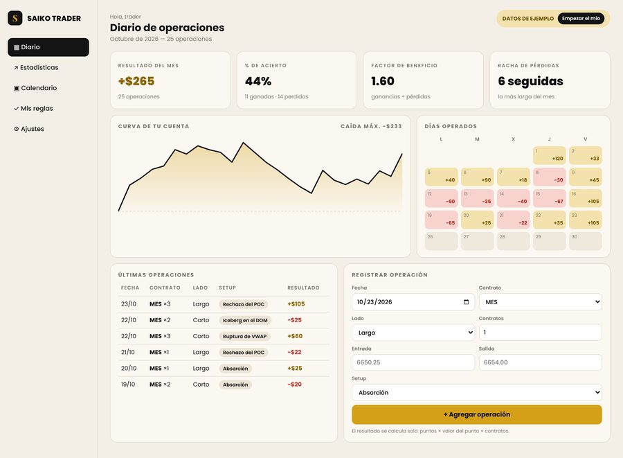This screenshot has height=458, width=623.
Task: Select calendar day 2 with +33
Action: [585, 155]
